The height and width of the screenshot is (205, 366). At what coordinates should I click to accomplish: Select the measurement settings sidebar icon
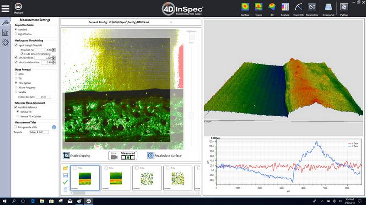pyautogui.click(x=5, y=22)
